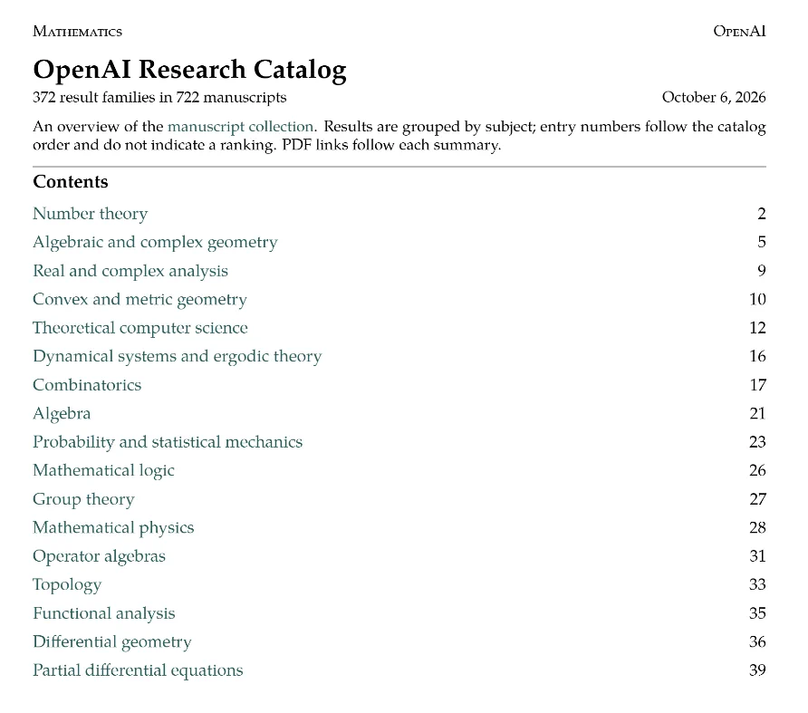Click page number 12 in contents

[x=757, y=328]
